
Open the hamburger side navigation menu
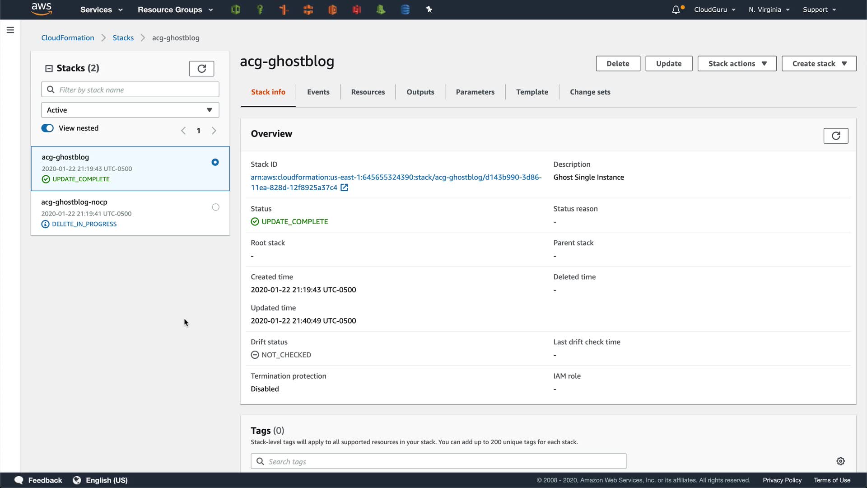click(x=10, y=30)
